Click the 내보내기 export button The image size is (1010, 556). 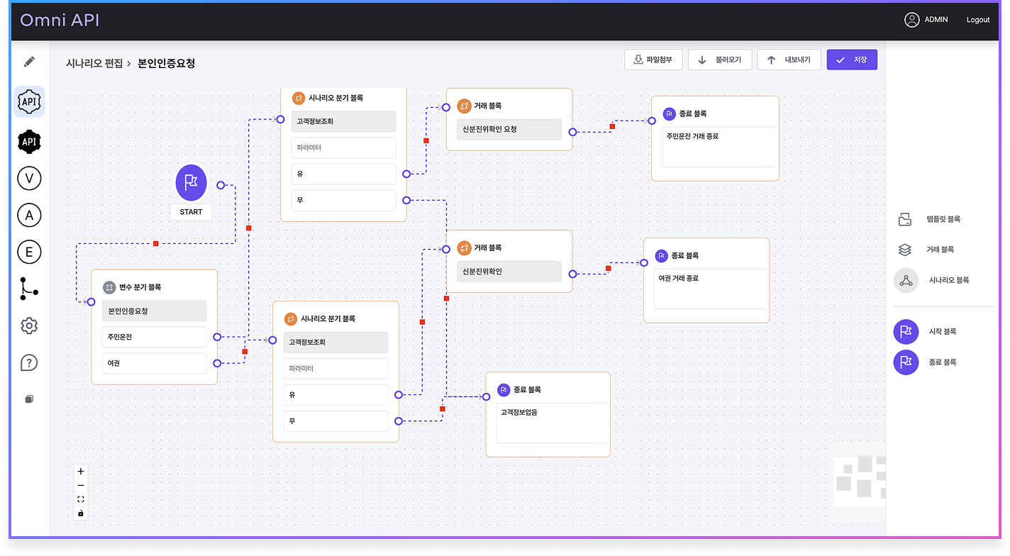789,60
